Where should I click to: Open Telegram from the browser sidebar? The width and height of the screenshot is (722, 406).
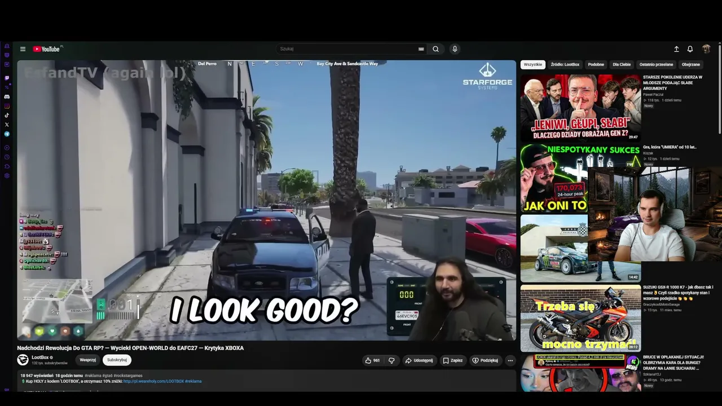click(x=7, y=134)
